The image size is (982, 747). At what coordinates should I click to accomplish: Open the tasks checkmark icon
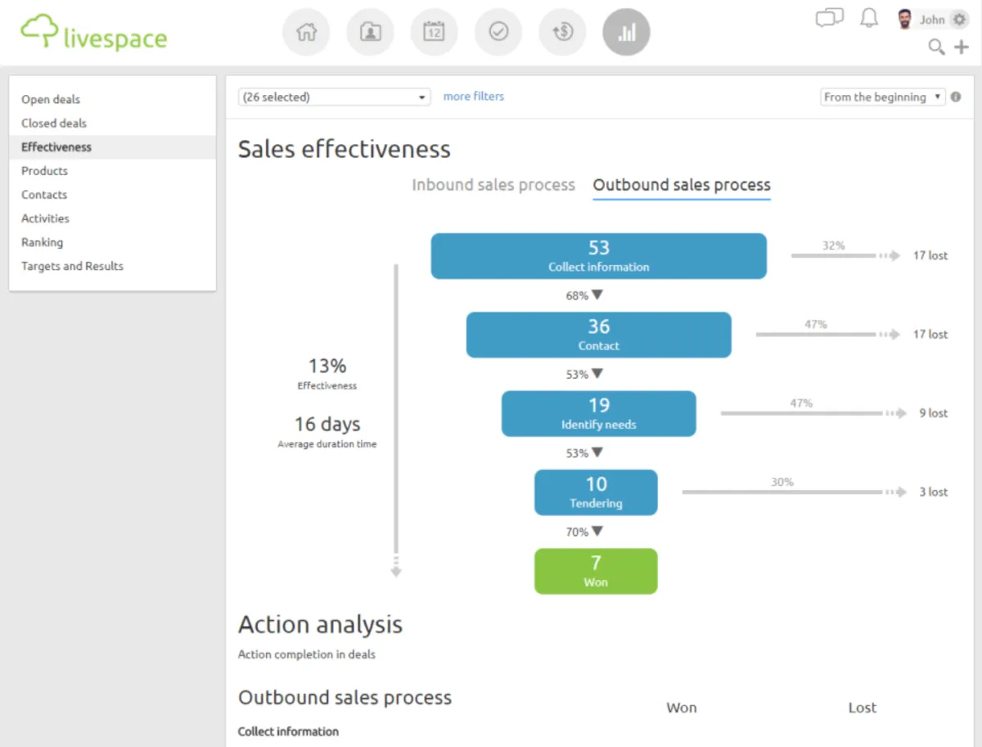[498, 33]
